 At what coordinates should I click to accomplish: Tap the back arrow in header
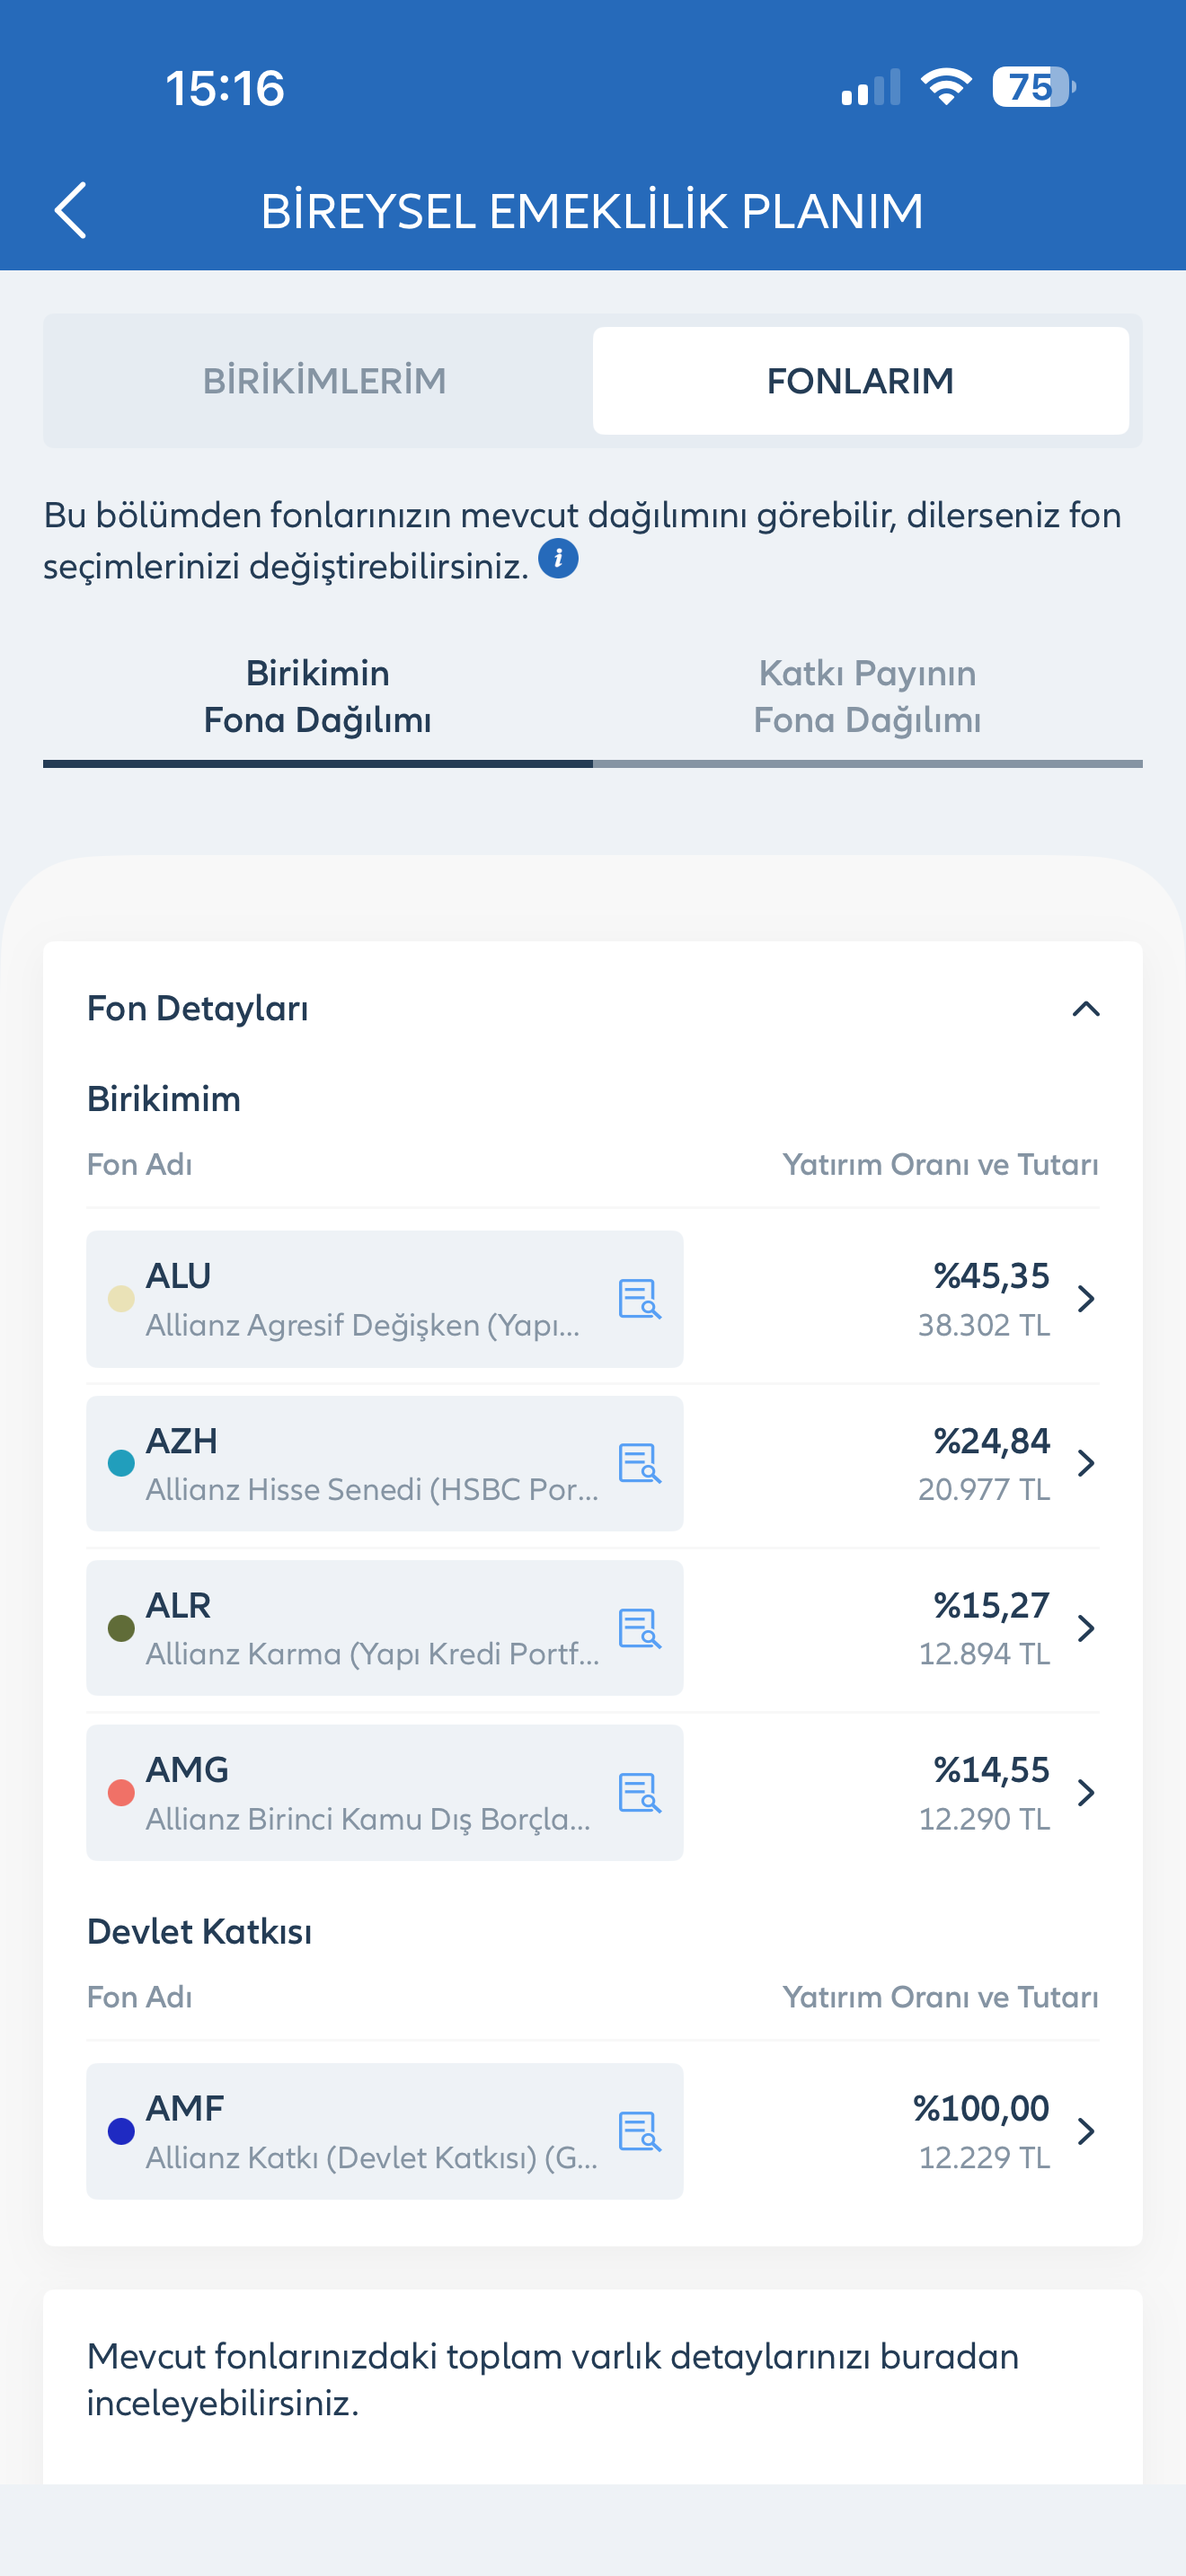[x=70, y=210]
